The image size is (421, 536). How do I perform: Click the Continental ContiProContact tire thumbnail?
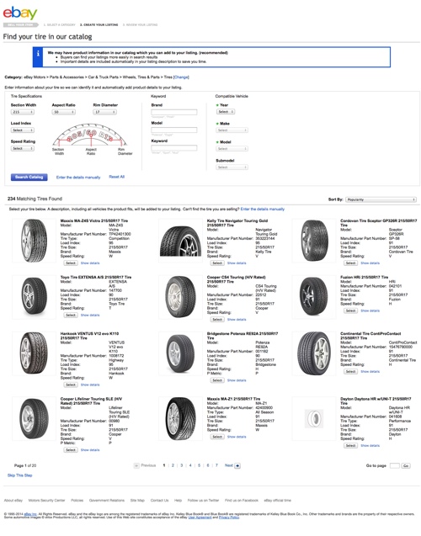pos(314,353)
